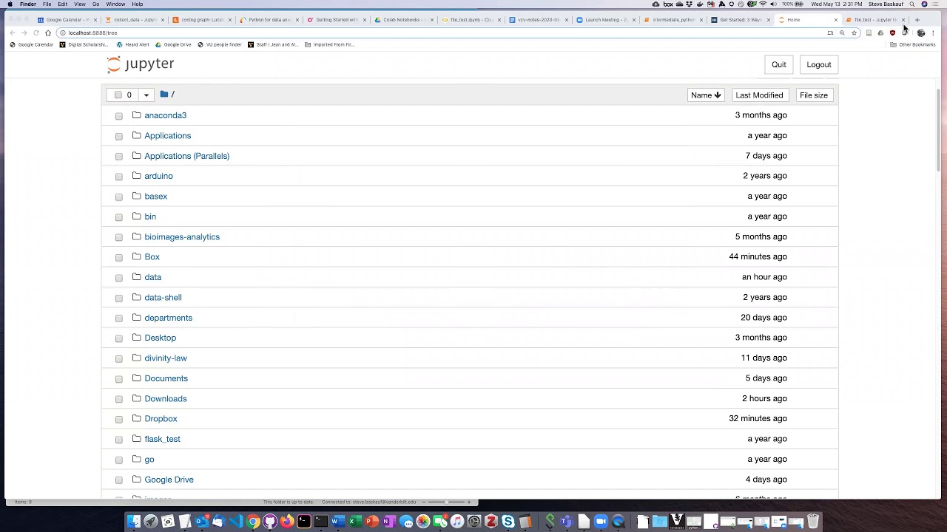Click the Logout button

(819, 64)
